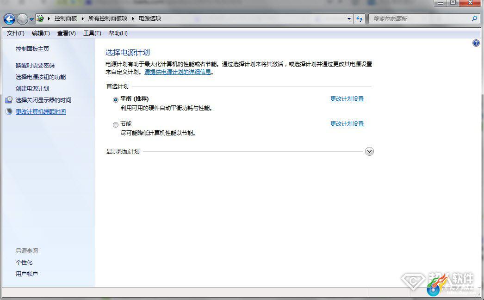484x300 pixels.
Task: Open 用户帐户 under 另请参阅
Action: 26,274
